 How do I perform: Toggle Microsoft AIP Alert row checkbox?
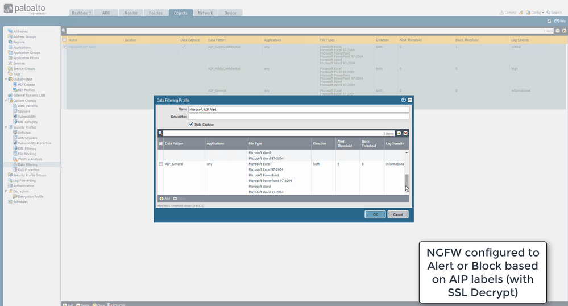(64, 47)
